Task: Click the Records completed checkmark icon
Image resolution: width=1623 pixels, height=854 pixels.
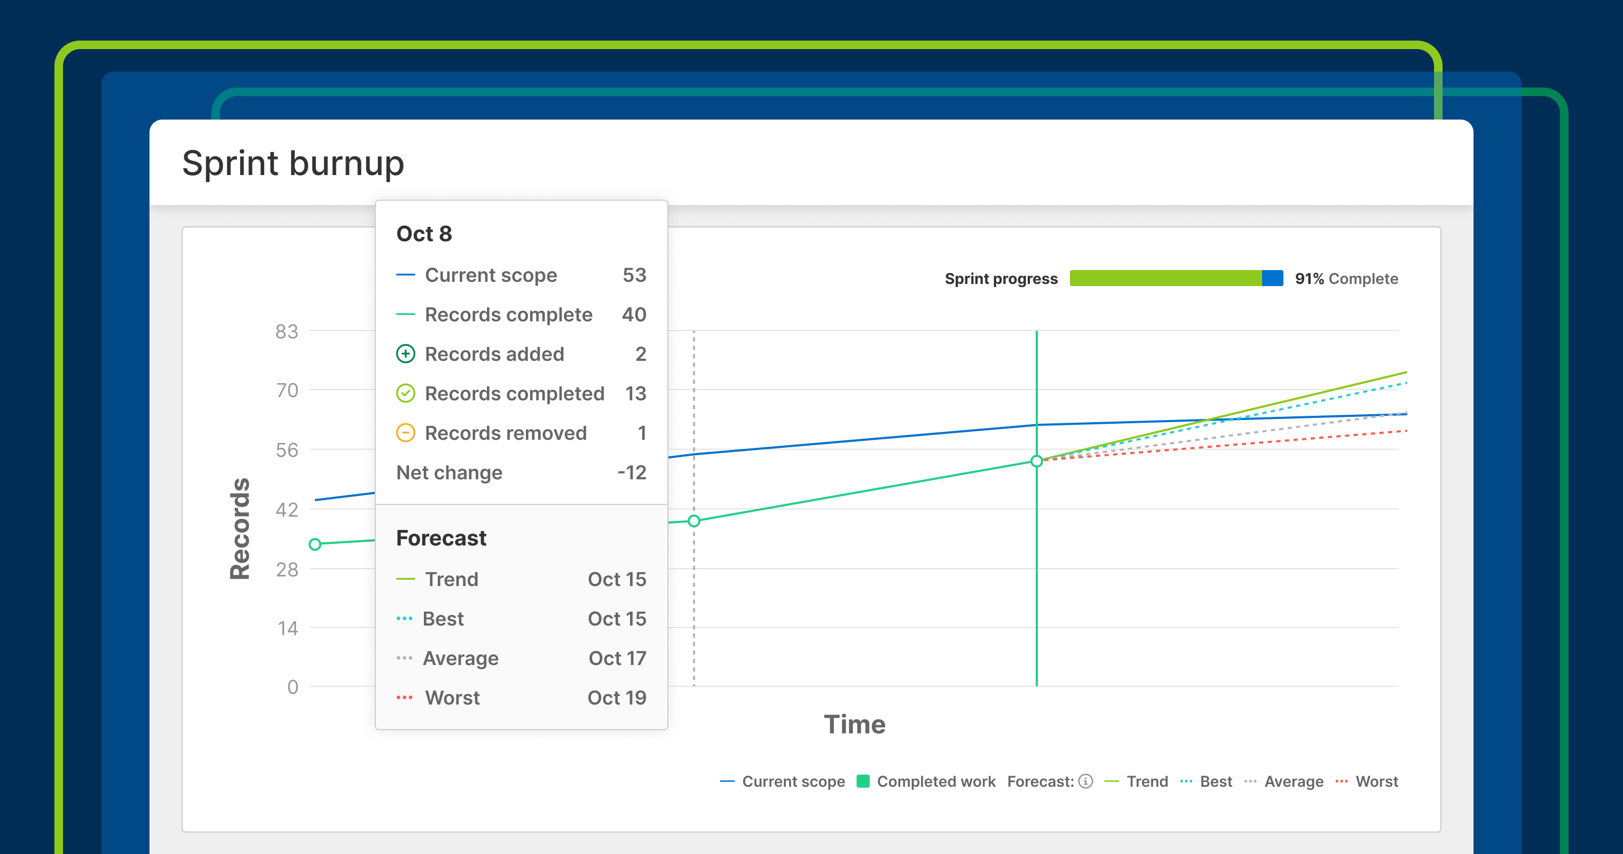Action: (x=405, y=393)
